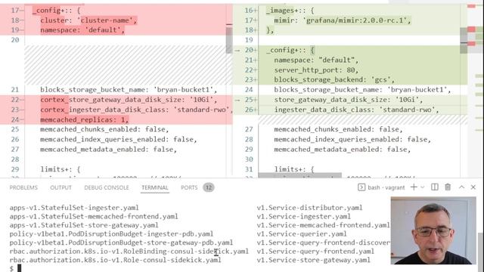Click PodDisruptionBudget-ingester-pdb.yaml terminal entry
This screenshot has height=272, width=484.
(x=111, y=233)
